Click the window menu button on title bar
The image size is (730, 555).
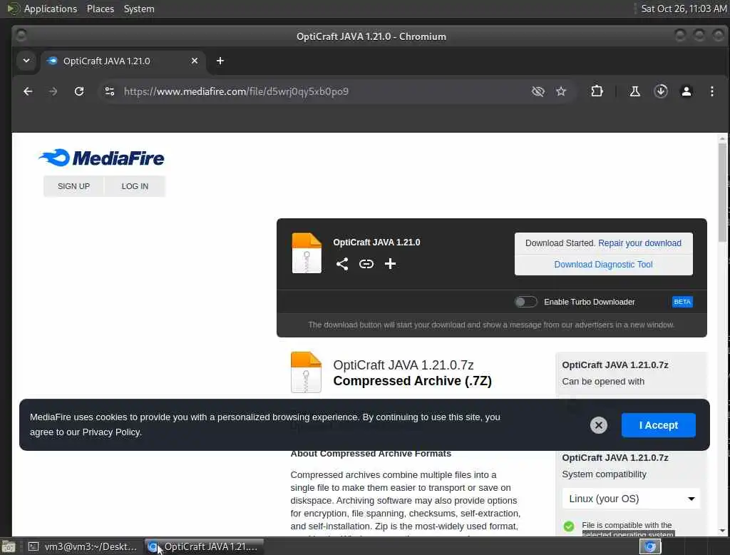[21, 36]
